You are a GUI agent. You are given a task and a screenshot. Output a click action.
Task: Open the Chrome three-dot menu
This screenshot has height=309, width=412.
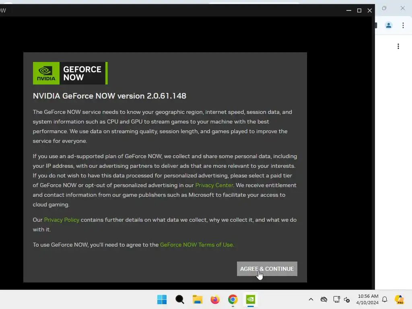[403, 25]
